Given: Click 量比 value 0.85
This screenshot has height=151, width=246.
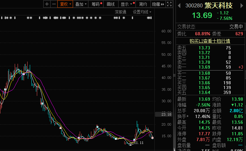Looking at the screenshot, I should click(x=238, y=116).
